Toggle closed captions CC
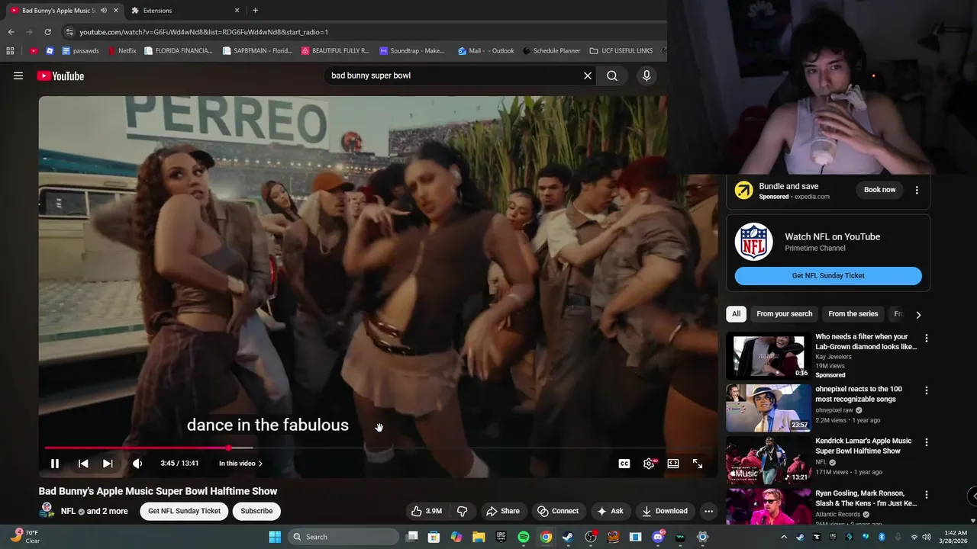This screenshot has width=977, height=549. 624,464
